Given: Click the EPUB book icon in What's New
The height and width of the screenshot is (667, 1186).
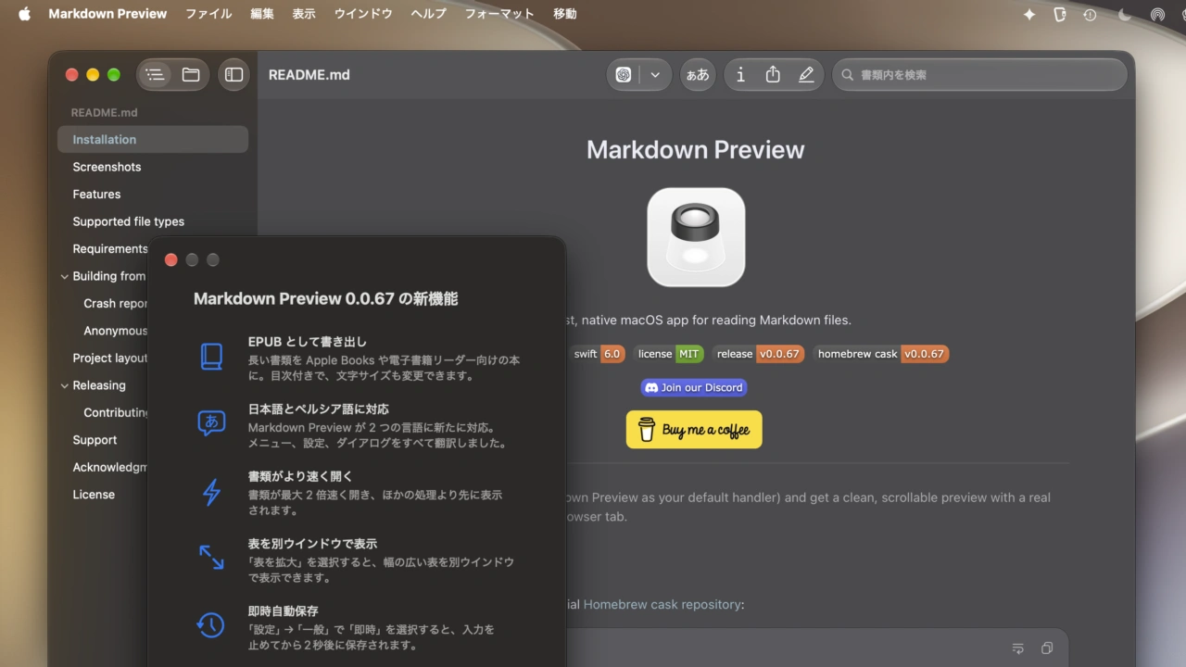Looking at the screenshot, I should [x=211, y=357].
